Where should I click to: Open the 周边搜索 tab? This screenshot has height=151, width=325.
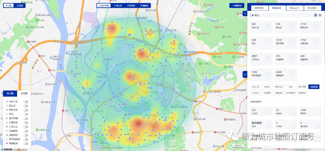(x=312, y=8)
